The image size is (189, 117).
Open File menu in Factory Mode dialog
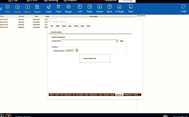coord(49,22)
